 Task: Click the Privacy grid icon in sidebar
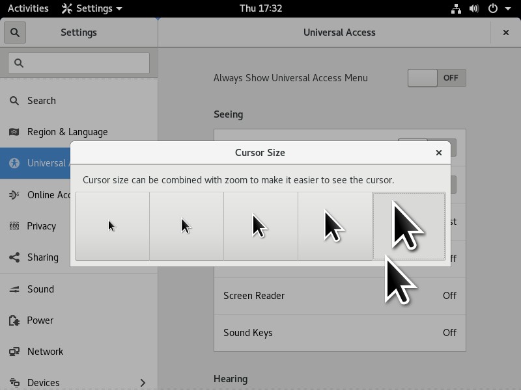[14, 226]
